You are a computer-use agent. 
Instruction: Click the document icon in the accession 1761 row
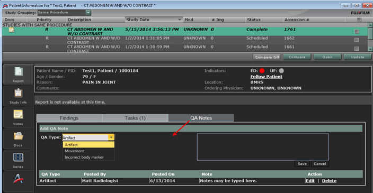tap(12, 30)
